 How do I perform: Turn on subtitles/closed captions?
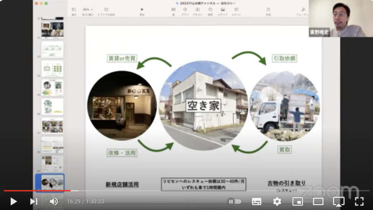pyautogui.click(x=256, y=201)
